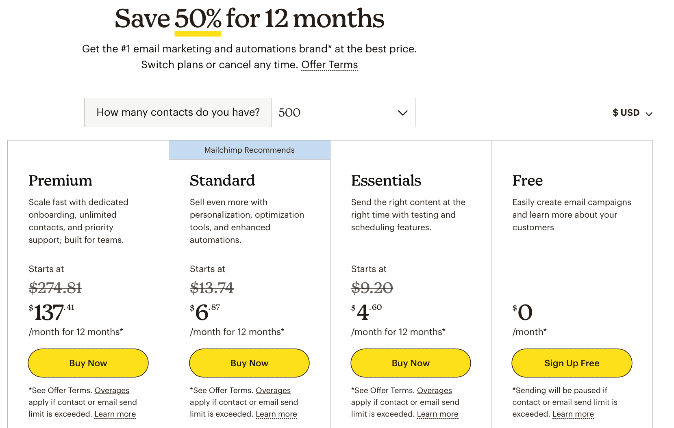
Task: Click Buy Now for the Premium plan
Action: [88, 363]
